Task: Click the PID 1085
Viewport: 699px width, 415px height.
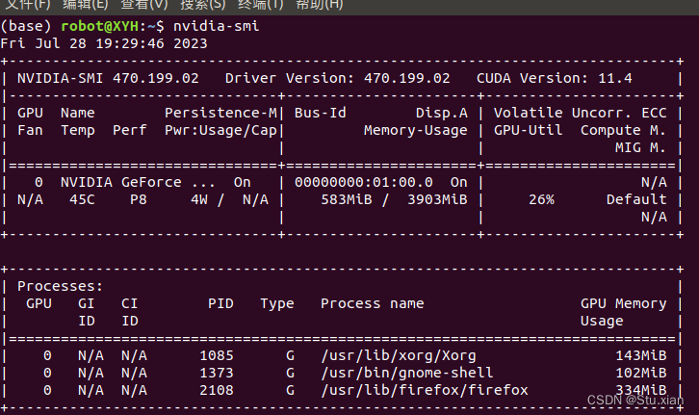Action: (217, 355)
